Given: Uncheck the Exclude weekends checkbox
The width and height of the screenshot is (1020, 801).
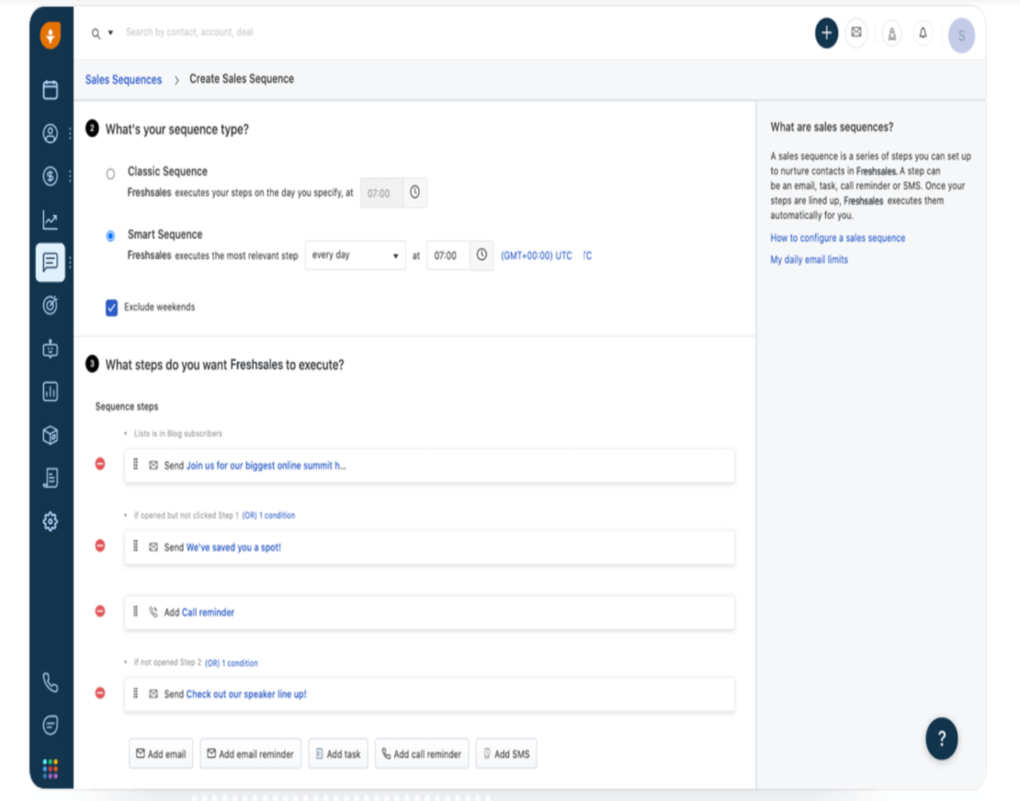Looking at the screenshot, I should pyautogui.click(x=111, y=307).
